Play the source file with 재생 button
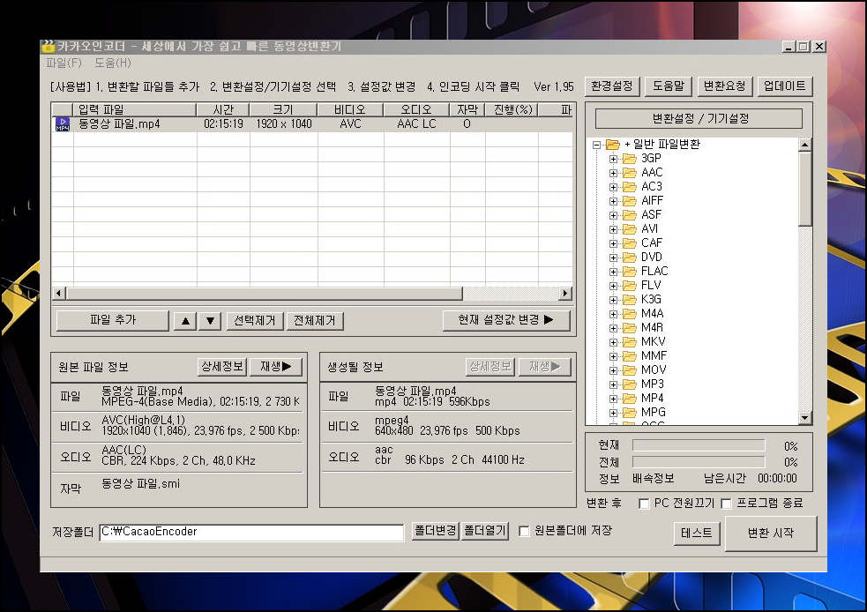The image size is (867, 612). tap(275, 367)
